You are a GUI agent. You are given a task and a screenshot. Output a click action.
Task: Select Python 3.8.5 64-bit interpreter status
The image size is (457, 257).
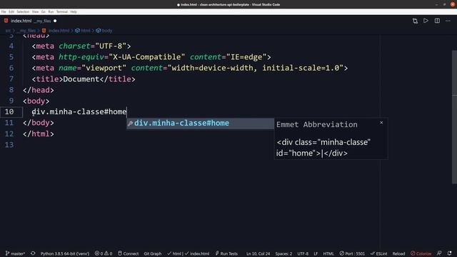click(65, 253)
